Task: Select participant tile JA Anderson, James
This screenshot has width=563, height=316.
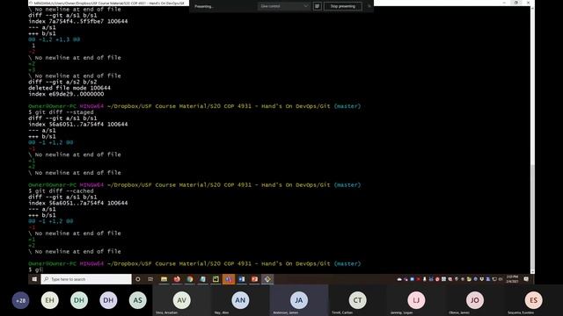Action: pos(299,300)
